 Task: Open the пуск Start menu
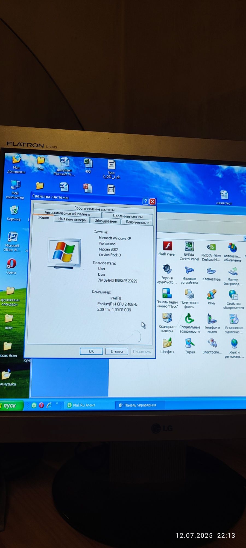pyautogui.click(x=11, y=406)
